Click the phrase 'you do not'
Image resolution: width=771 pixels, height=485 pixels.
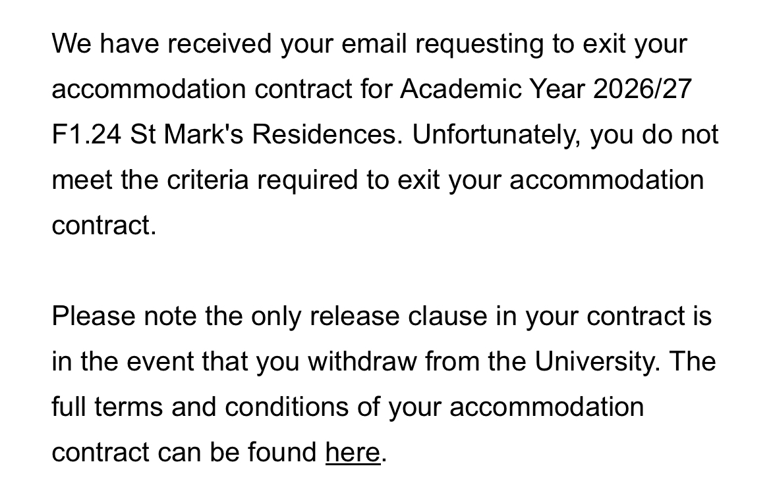(x=654, y=135)
